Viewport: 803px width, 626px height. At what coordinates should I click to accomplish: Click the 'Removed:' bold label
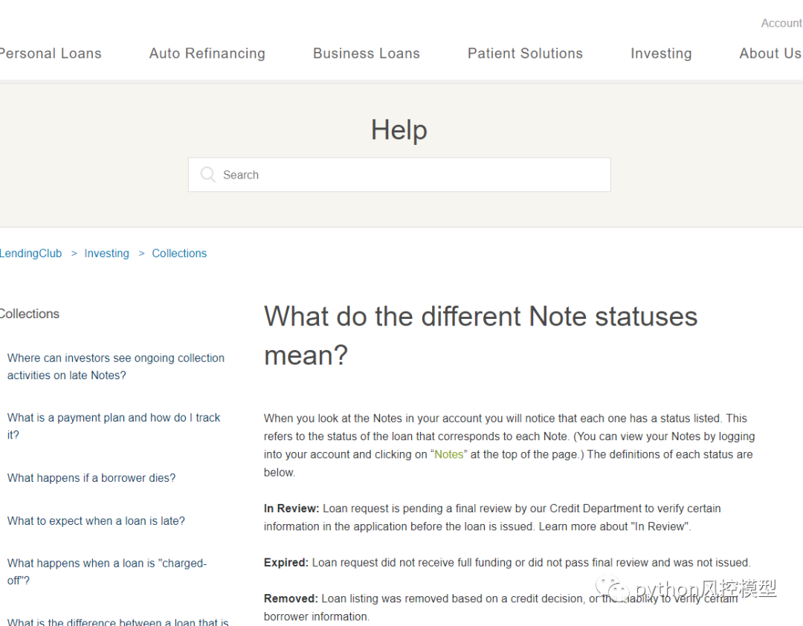(x=291, y=598)
